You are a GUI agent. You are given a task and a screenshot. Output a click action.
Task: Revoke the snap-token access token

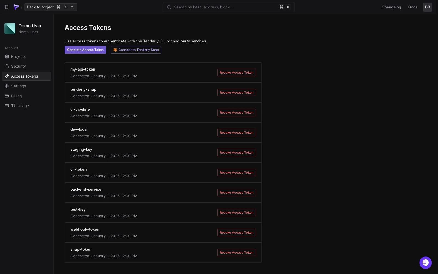(x=237, y=253)
